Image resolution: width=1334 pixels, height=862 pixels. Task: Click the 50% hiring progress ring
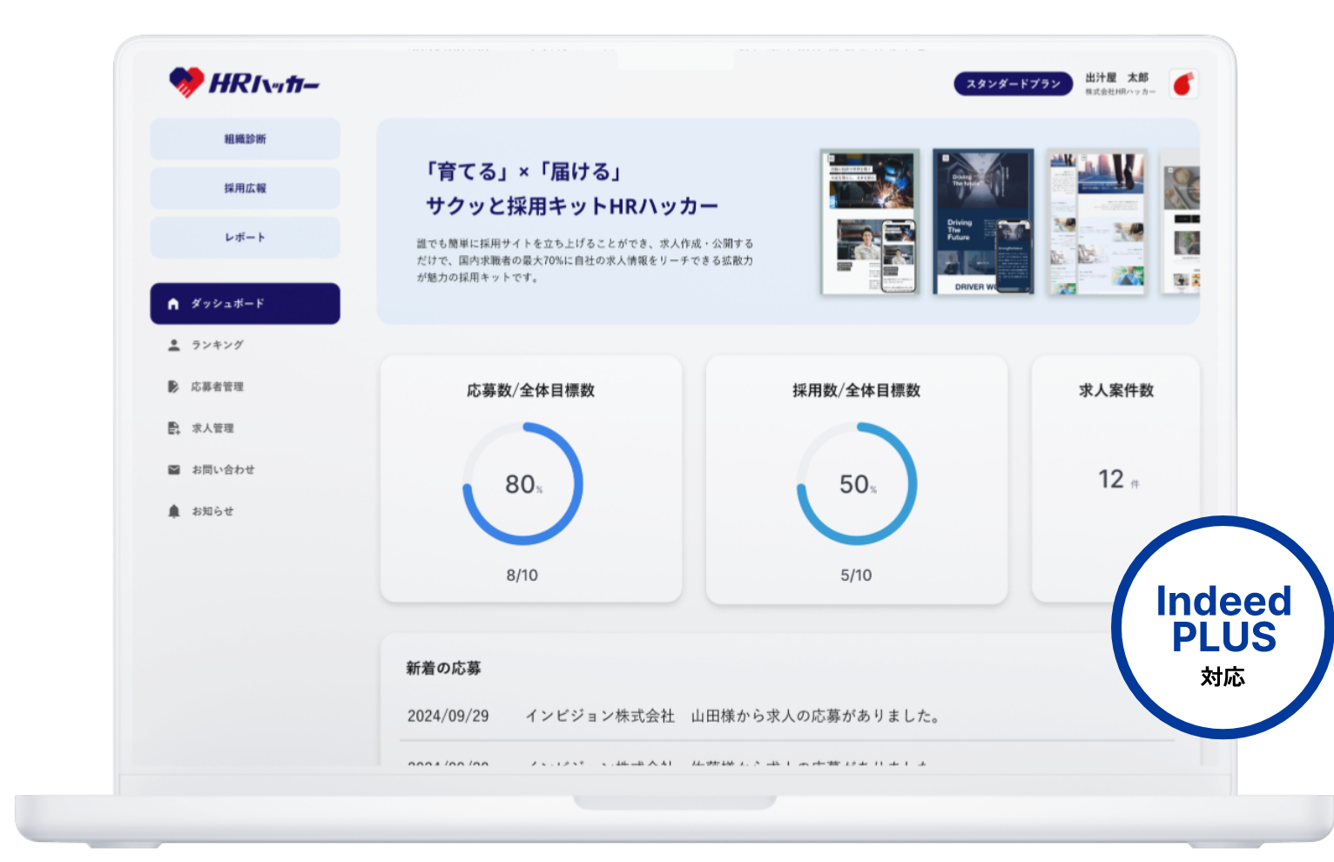[x=857, y=484]
